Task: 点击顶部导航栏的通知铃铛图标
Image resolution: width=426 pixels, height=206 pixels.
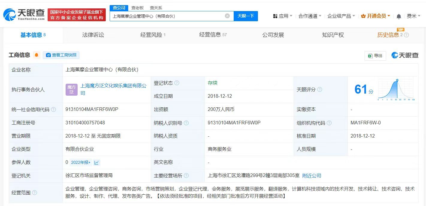Action: (x=399, y=16)
